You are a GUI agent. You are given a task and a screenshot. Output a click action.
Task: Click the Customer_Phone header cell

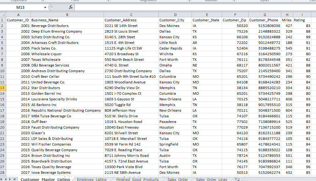tap(265, 20)
